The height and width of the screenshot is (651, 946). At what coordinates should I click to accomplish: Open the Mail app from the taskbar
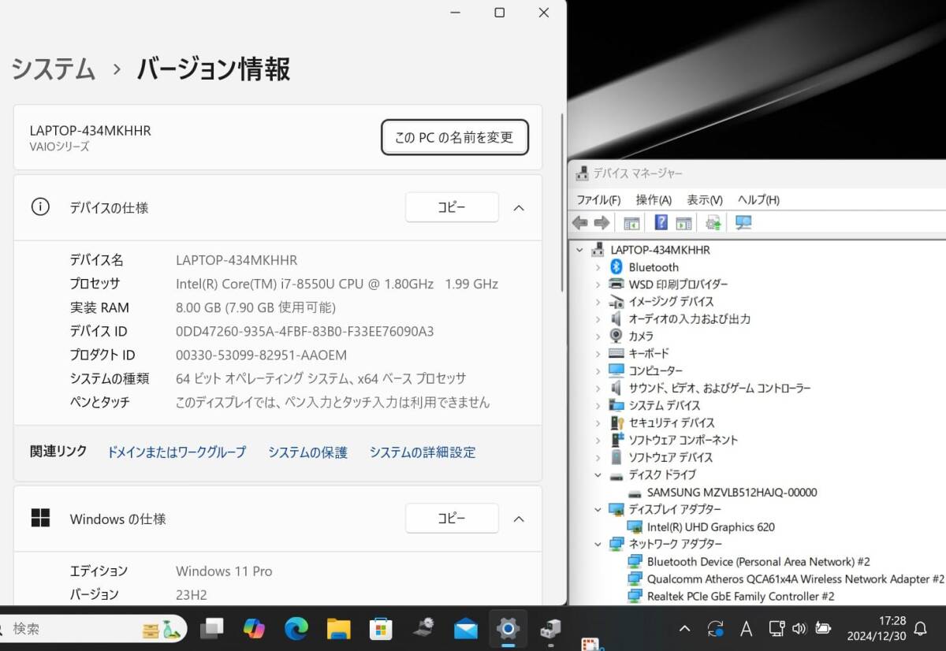tap(466, 629)
